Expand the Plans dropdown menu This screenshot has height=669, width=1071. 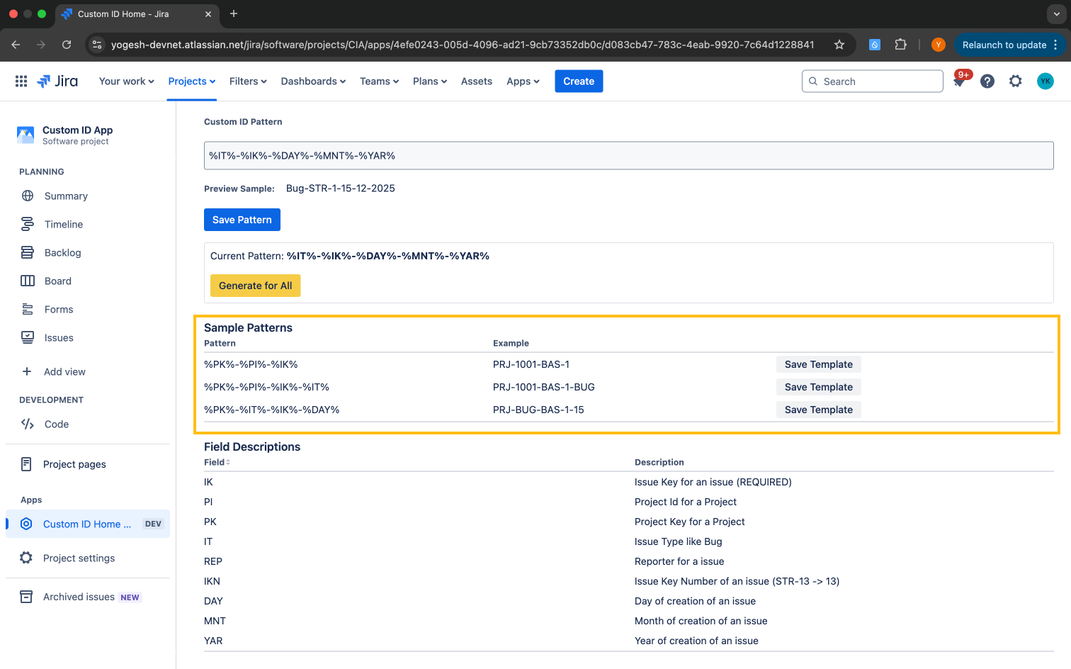[x=430, y=81]
